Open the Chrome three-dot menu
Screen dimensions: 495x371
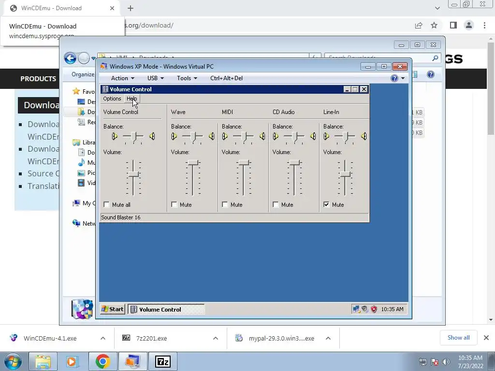(484, 25)
